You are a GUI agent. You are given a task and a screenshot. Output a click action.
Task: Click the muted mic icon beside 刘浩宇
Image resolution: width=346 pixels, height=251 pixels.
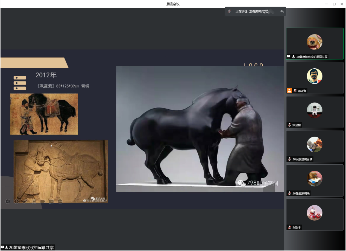pyautogui.click(x=289, y=227)
